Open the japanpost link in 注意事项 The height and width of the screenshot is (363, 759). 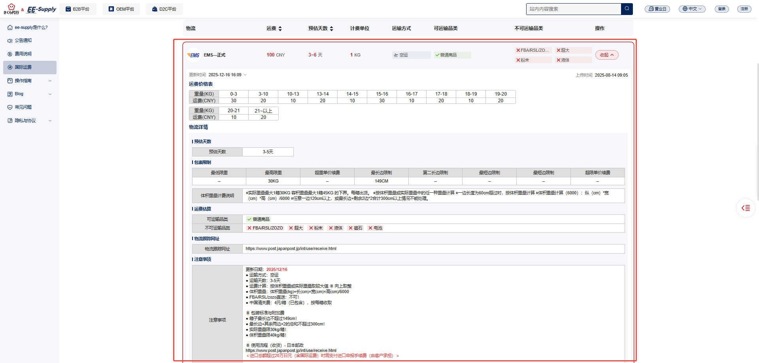(291, 350)
